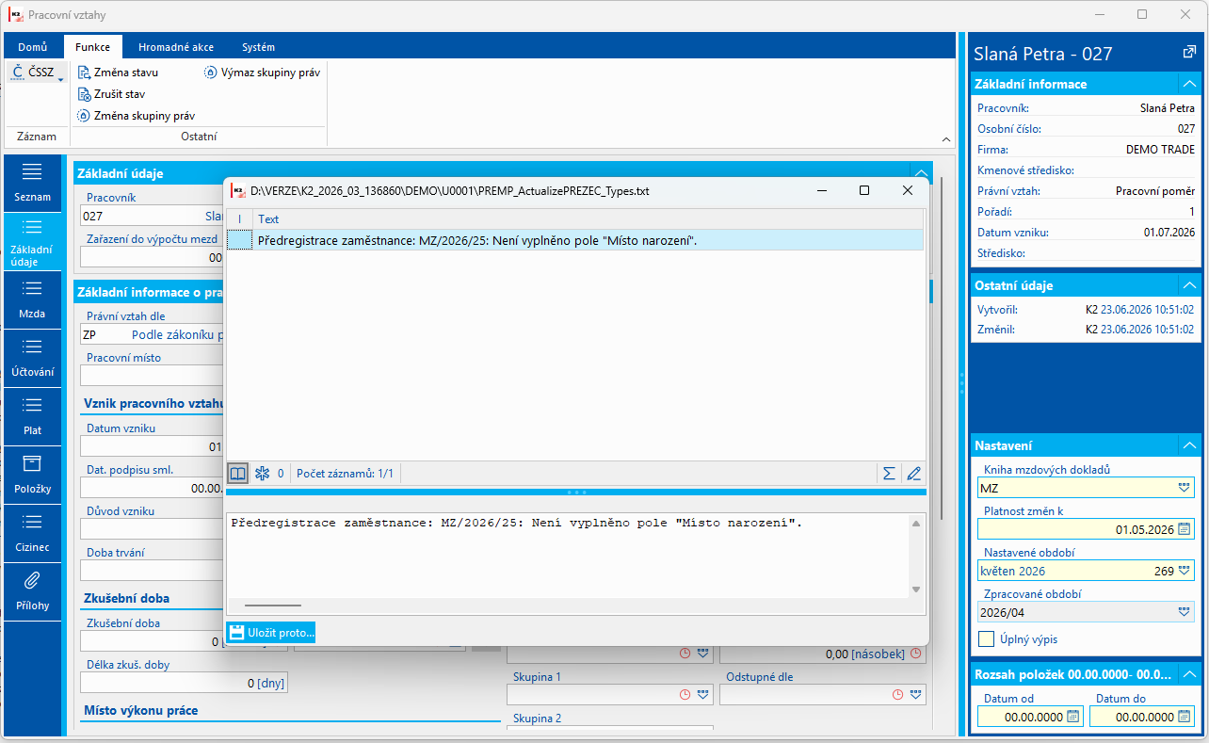Open the Základní údaje sidebar page
1209x743 pixels.
33,241
